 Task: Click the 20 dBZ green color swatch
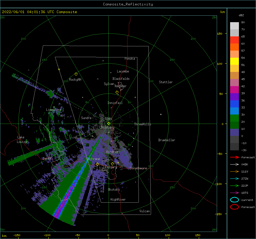click(x=234, y=118)
